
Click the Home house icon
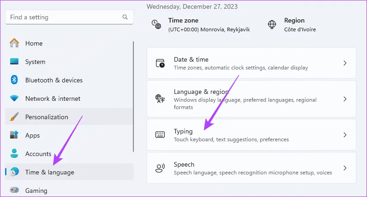(x=14, y=43)
